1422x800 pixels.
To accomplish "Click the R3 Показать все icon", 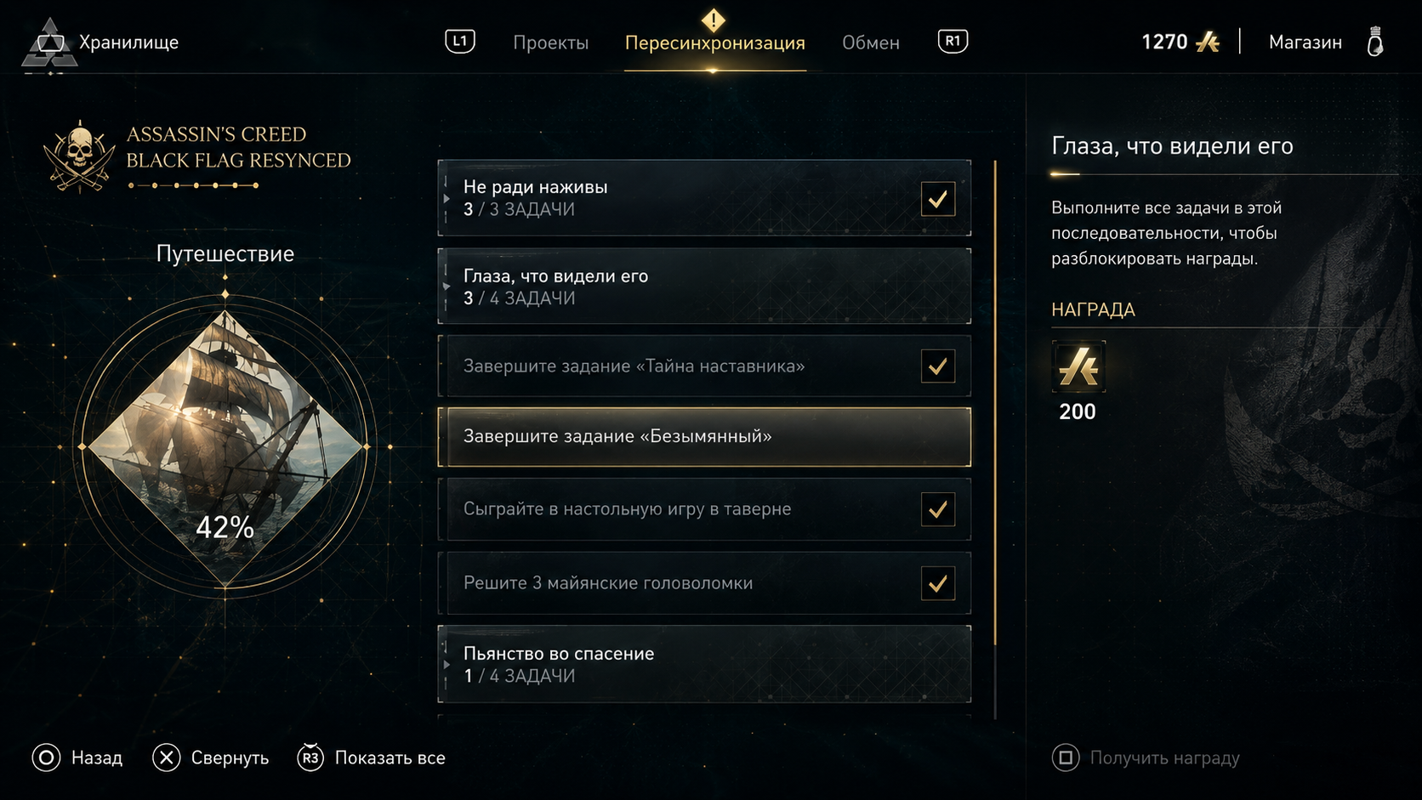I will (x=310, y=757).
